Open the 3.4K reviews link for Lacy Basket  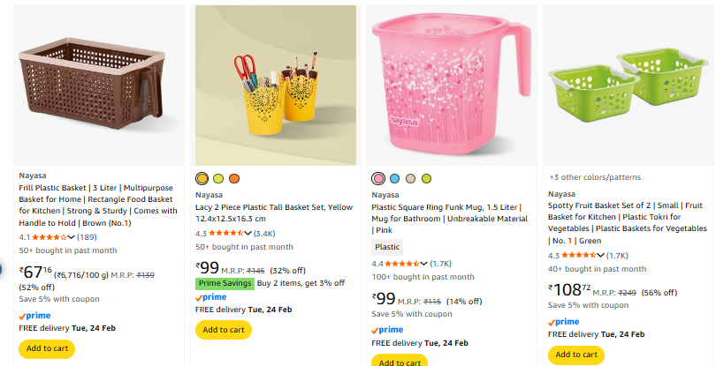[264, 234]
